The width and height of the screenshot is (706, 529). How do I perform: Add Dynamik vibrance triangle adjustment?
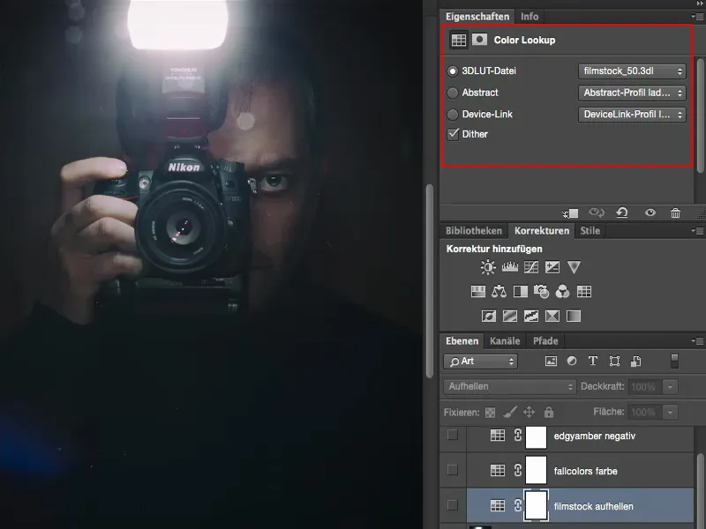[x=574, y=267]
